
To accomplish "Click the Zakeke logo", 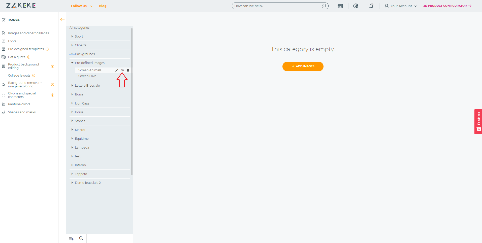I will point(21,6).
